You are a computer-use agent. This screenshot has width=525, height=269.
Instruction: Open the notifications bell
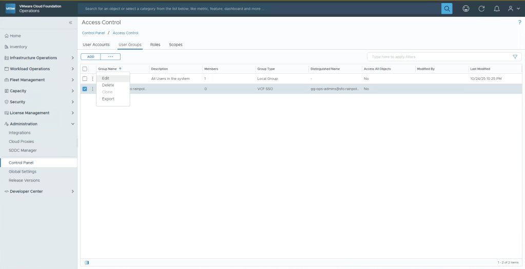(x=496, y=9)
